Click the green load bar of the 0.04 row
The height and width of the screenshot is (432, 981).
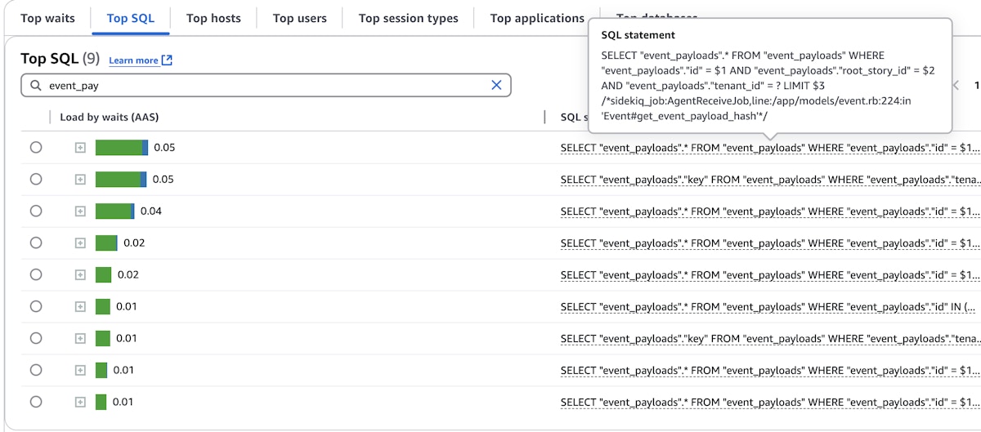tap(114, 212)
